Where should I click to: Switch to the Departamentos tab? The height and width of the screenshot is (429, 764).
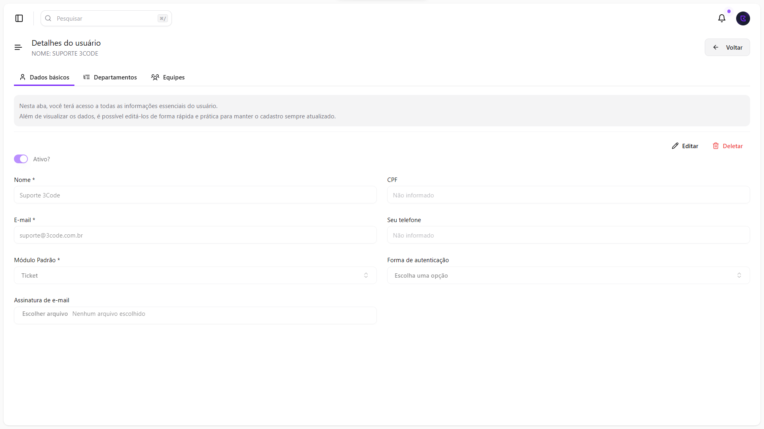point(115,77)
